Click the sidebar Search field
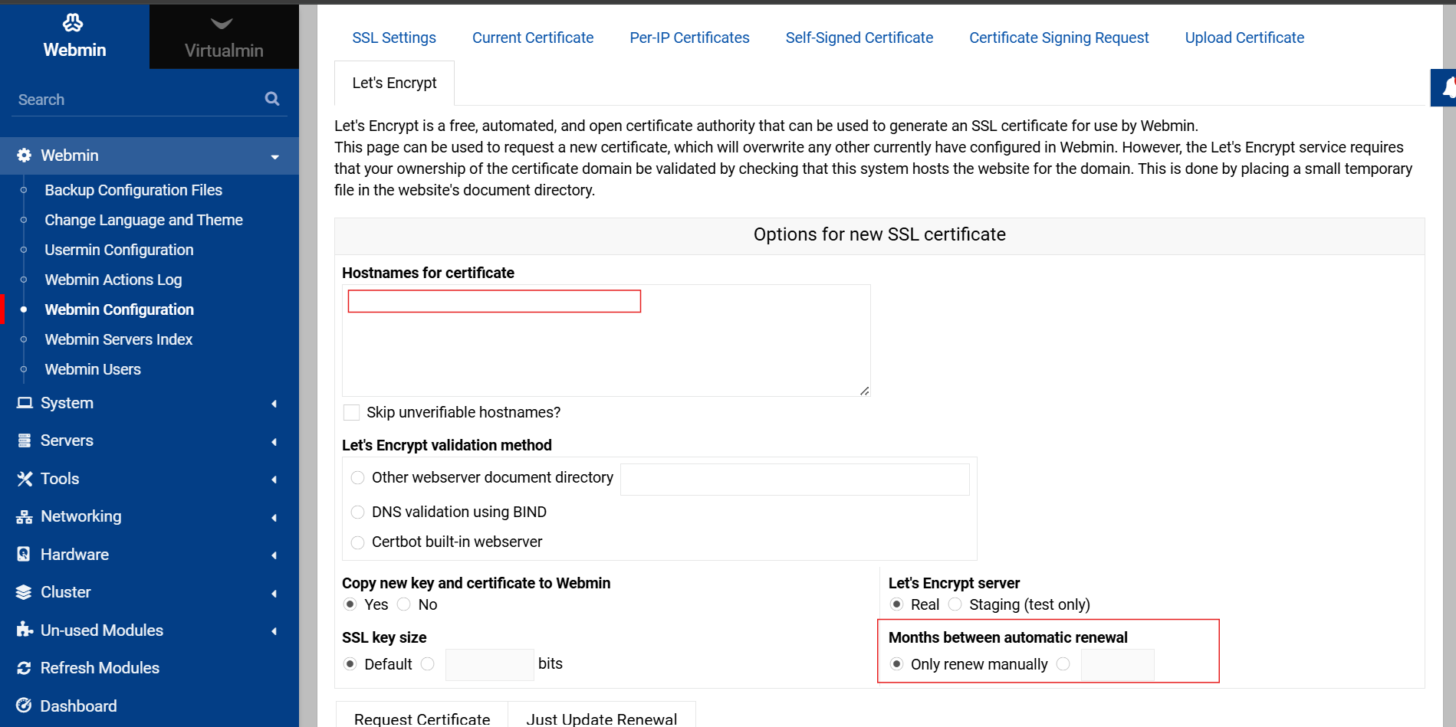This screenshot has height=727, width=1456. (x=138, y=100)
